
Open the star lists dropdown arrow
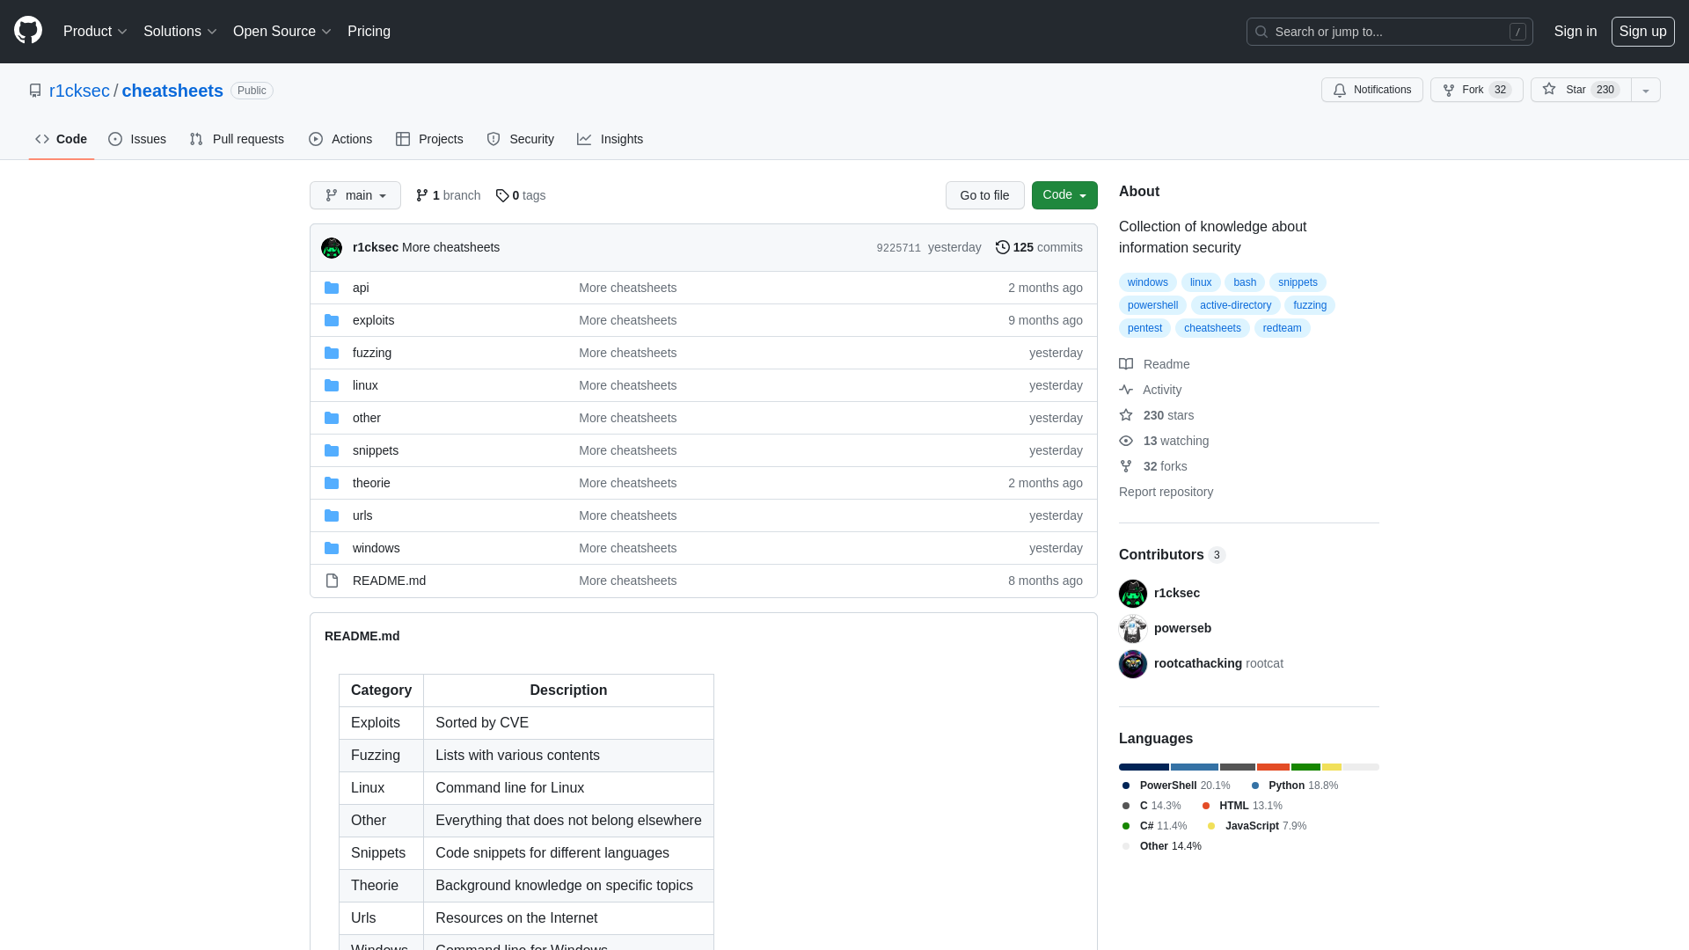coord(1646,90)
